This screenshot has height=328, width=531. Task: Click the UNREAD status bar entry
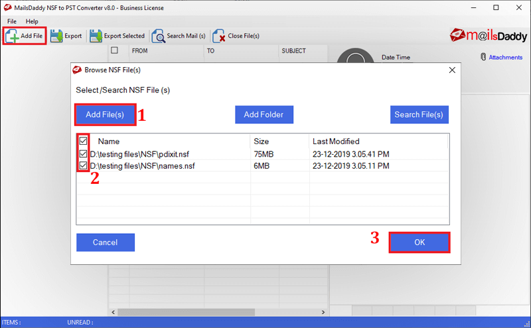(80, 322)
